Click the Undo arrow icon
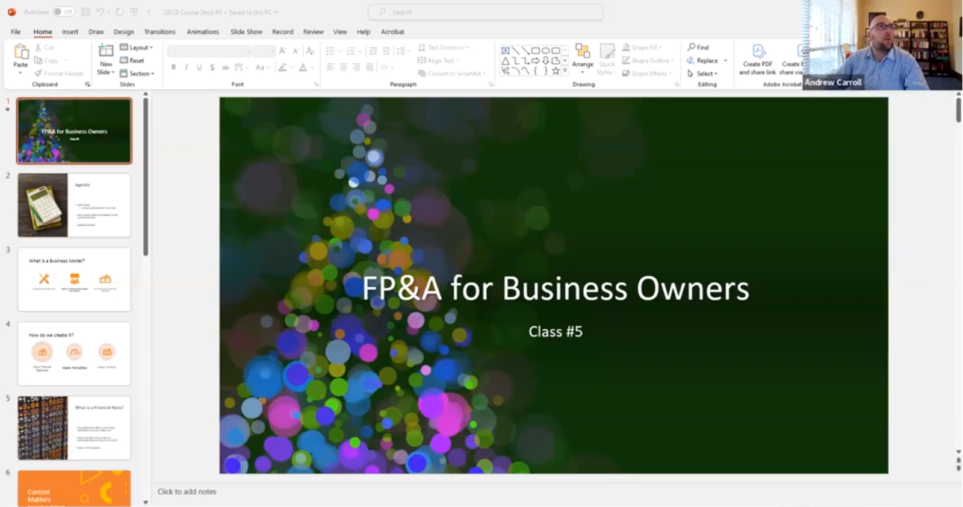Image resolution: width=963 pixels, height=507 pixels. point(100,12)
